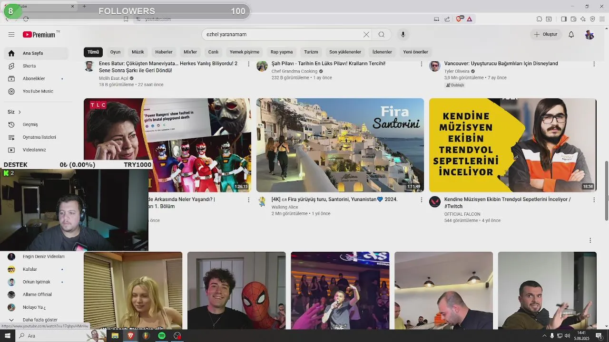
Task: Select the Rap yapma filter chip
Action: tap(282, 52)
